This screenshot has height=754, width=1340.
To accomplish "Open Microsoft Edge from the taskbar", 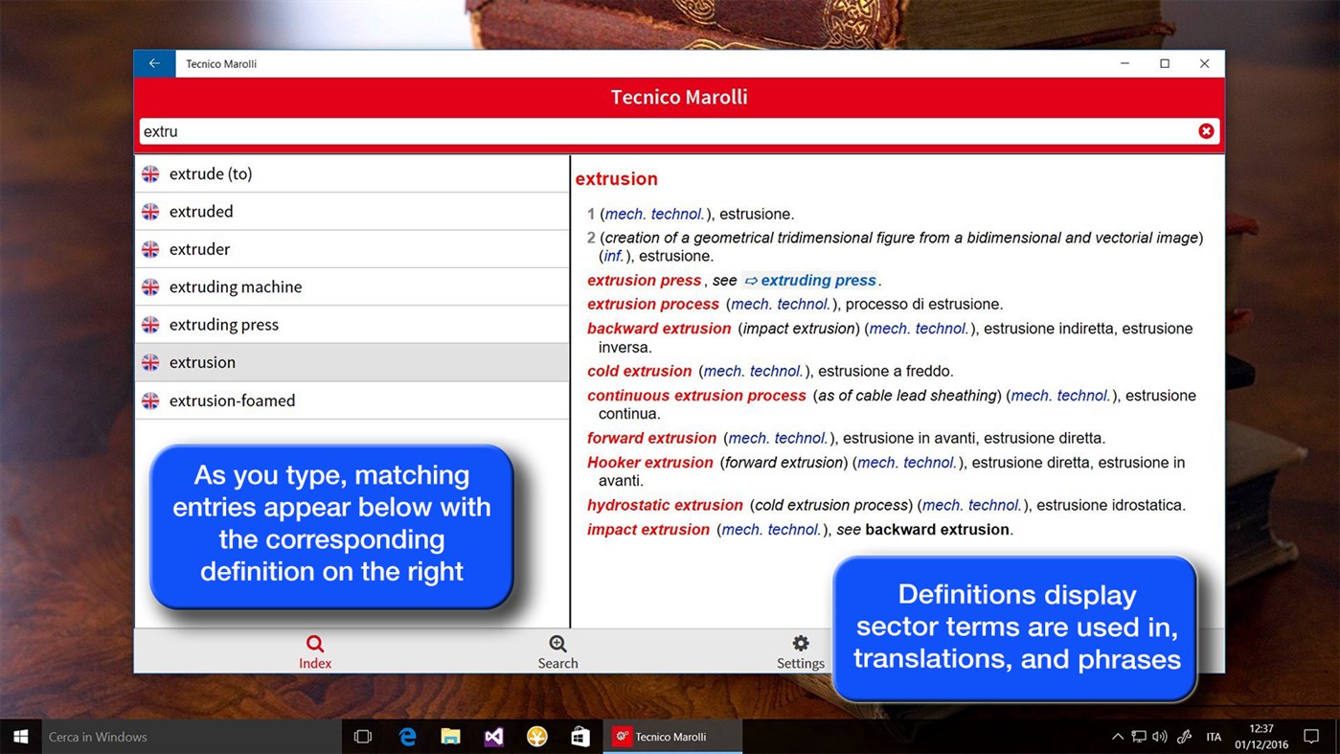I will [x=407, y=736].
